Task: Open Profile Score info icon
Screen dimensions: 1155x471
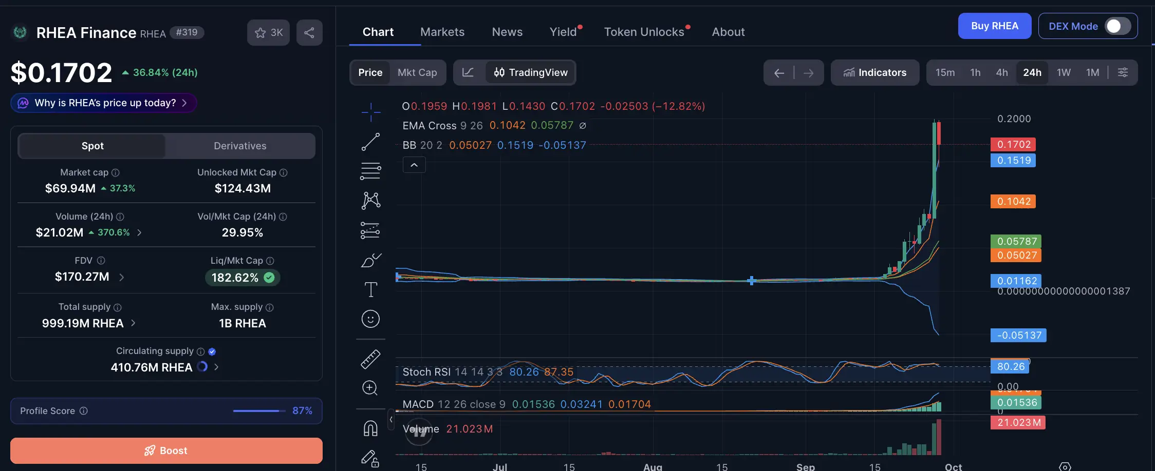Action: pyautogui.click(x=84, y=411)
